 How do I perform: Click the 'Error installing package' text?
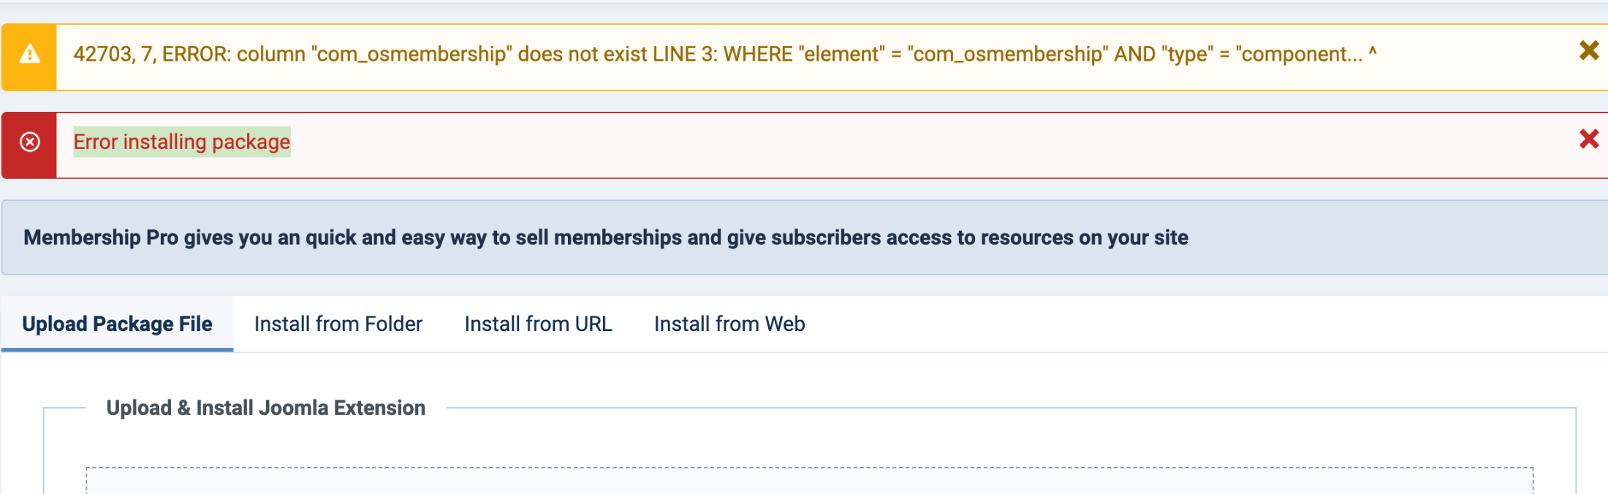182,142
